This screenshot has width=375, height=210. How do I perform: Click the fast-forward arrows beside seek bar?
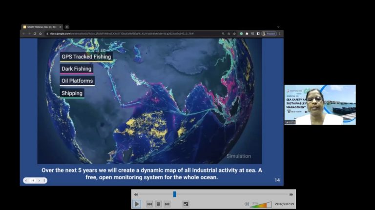click(x=291, y=194)
